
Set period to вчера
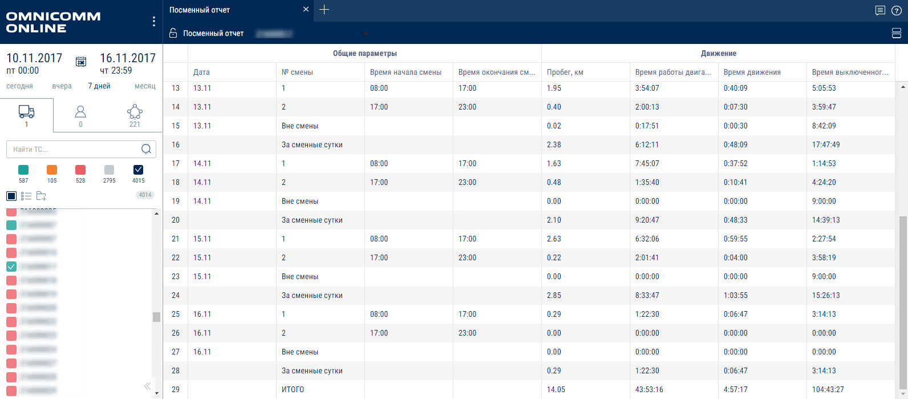click(62, 86)
